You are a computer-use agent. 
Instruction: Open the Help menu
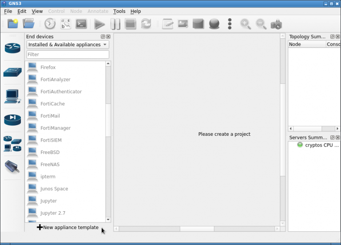135,11
